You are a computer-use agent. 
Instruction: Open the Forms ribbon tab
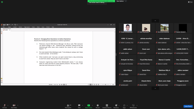(33, 27)
